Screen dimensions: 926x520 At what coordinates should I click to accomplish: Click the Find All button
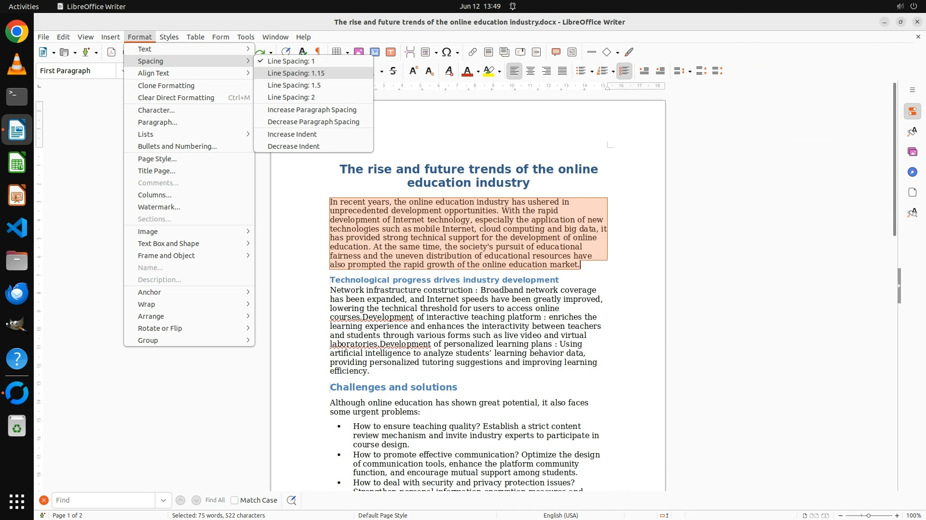215,500
